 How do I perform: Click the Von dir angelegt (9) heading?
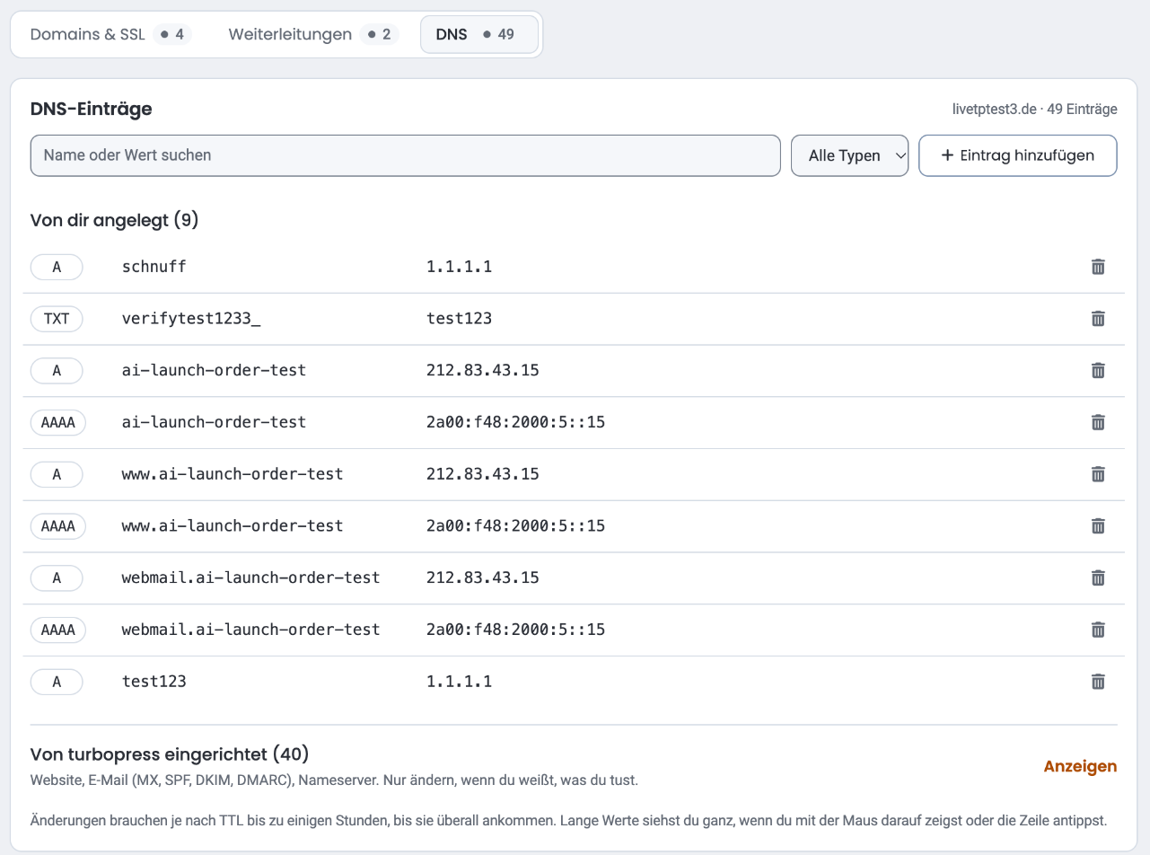click(114, 220)
